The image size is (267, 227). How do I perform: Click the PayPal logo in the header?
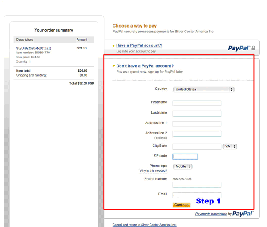coord(239,48)
